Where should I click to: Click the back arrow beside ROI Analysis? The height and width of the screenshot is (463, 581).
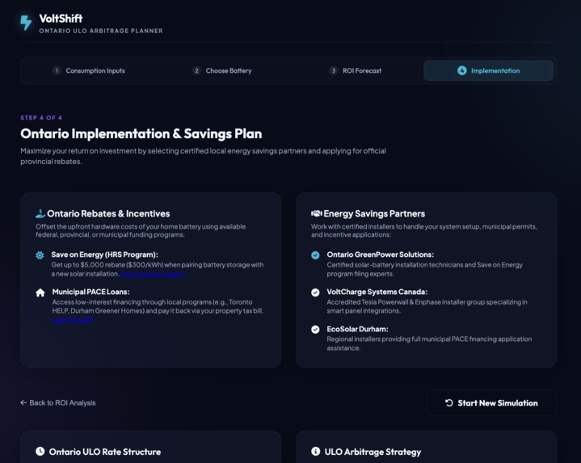click(x=23, y=402)
